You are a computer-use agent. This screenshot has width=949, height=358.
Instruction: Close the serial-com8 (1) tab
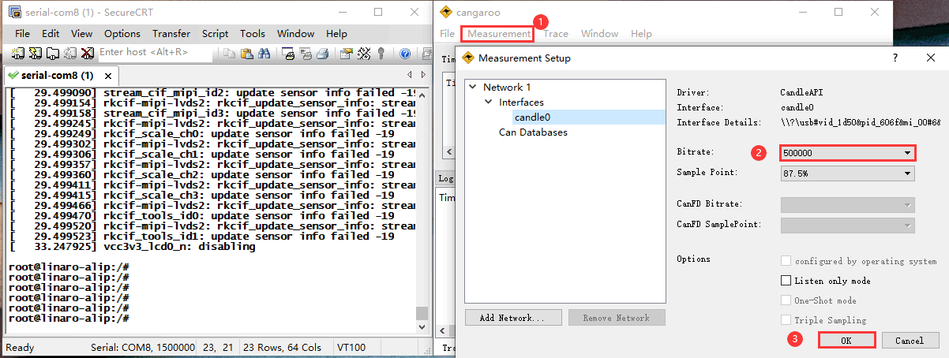pos(108,76)
